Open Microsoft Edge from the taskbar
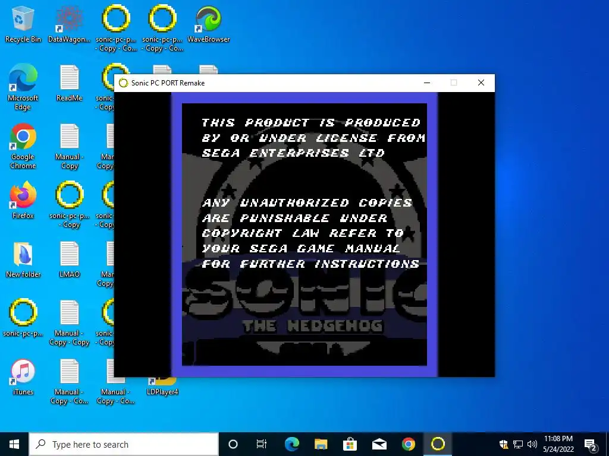Image resolution: width=609 pixels, height=456 pixels. tap(291, 444)
